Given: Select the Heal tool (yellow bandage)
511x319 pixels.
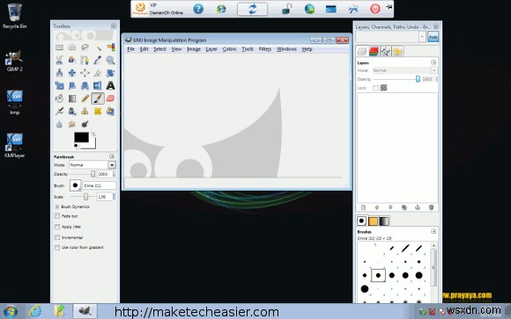Looking at the screenshot, I should pyautogui.click(x=98, y=112).
